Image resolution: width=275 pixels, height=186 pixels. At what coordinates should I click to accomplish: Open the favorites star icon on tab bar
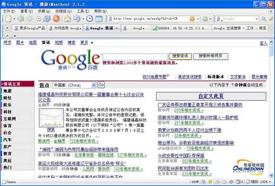(7, 28)
